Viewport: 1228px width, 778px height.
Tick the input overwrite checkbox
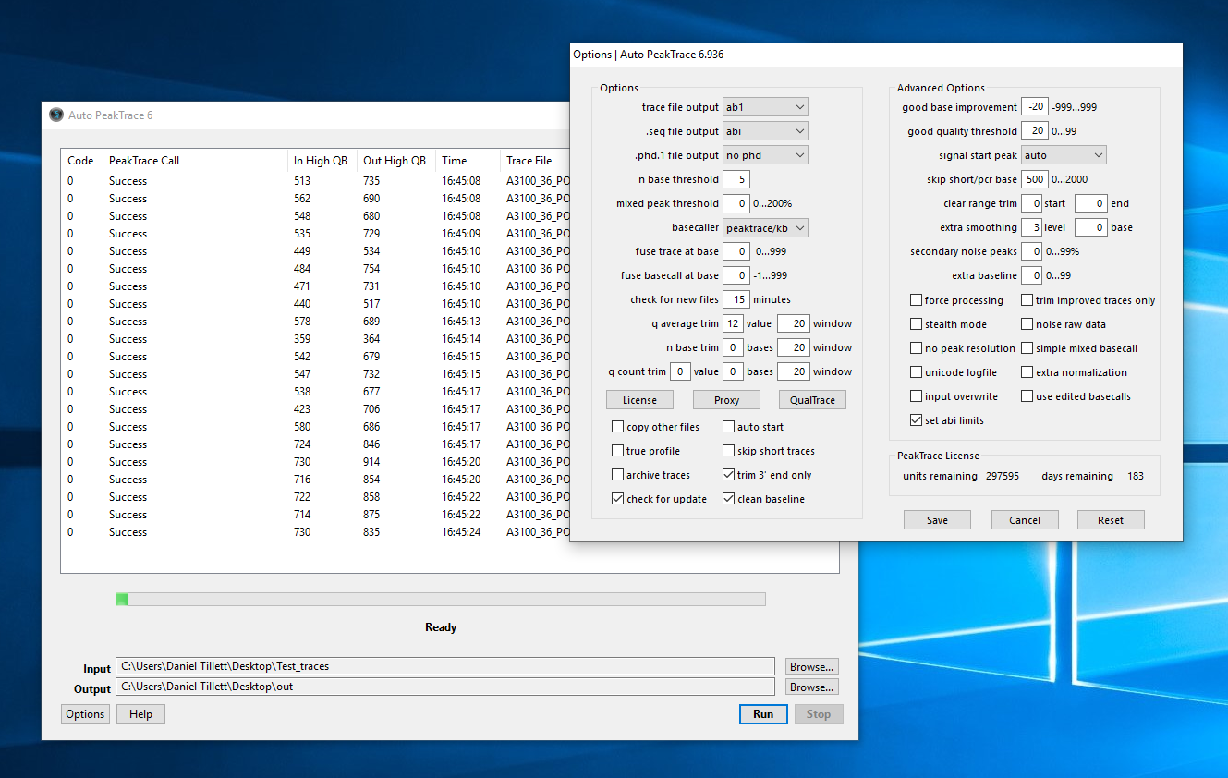coord(916,396)
